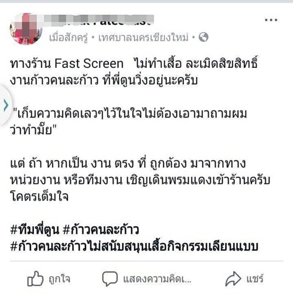The width and height of the screenshot is (293, 294).
Task: Open the blurred poster name link
Action: tap(98, 20)
